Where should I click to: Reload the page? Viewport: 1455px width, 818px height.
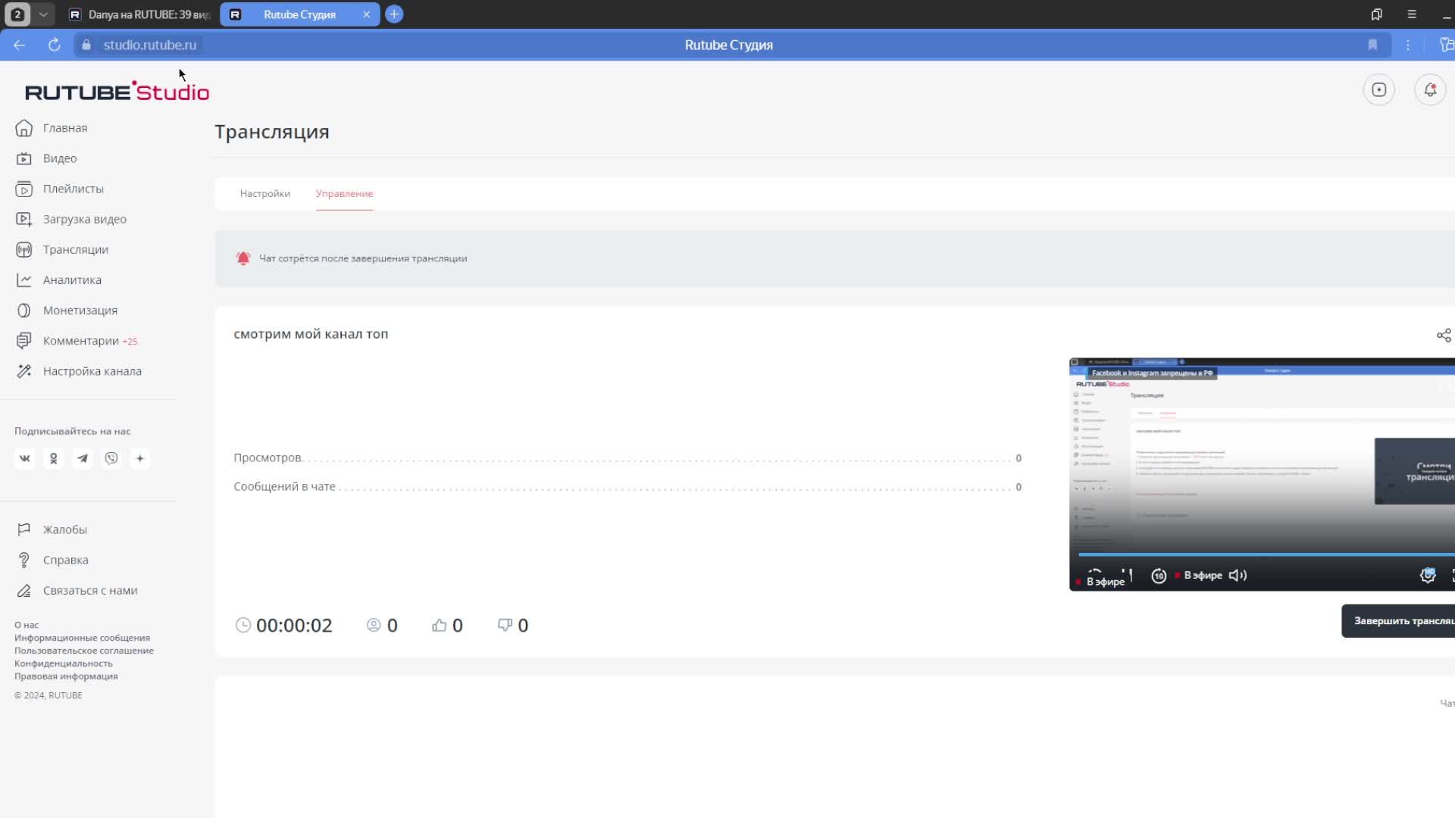[54, 45]
